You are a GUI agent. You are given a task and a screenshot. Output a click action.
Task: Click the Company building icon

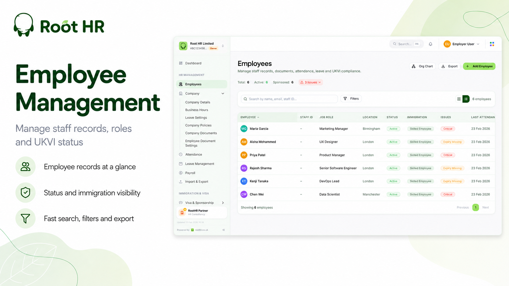coord(181,94)
